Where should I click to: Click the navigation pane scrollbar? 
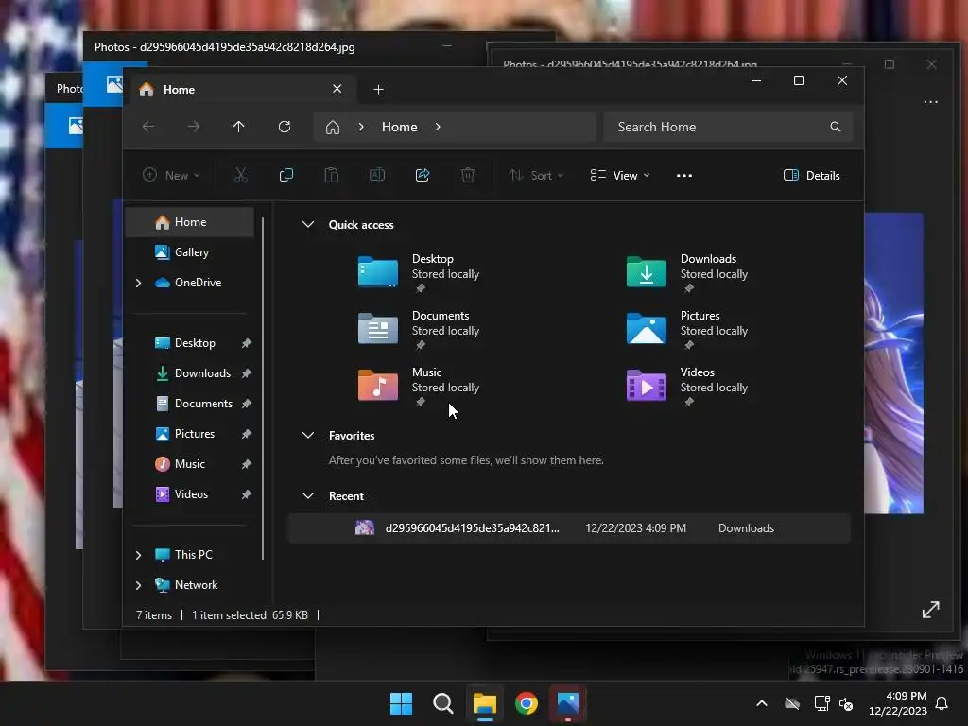(x=263, y=388)
